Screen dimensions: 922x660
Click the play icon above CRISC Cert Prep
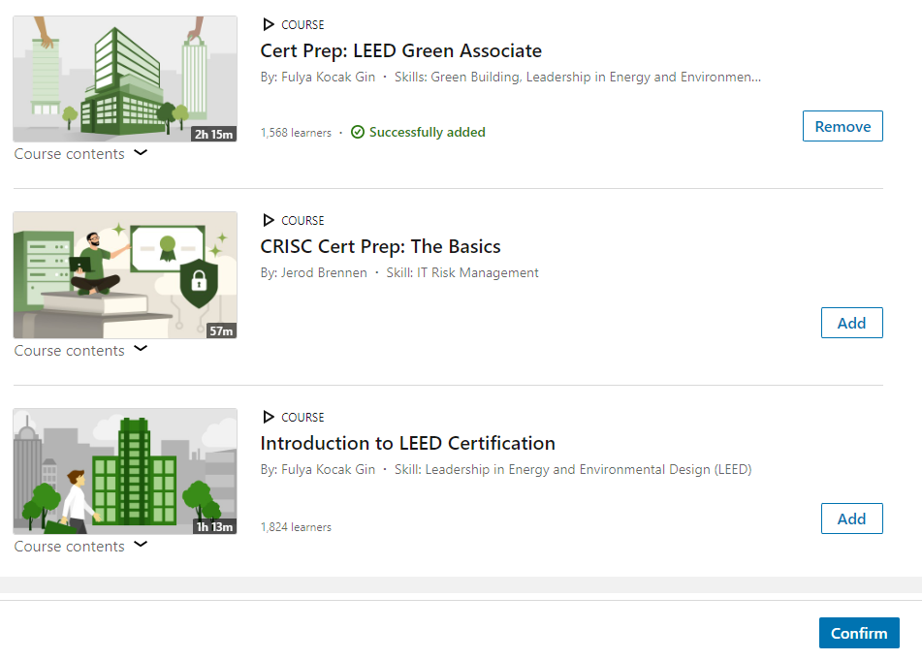pos(269,220)
